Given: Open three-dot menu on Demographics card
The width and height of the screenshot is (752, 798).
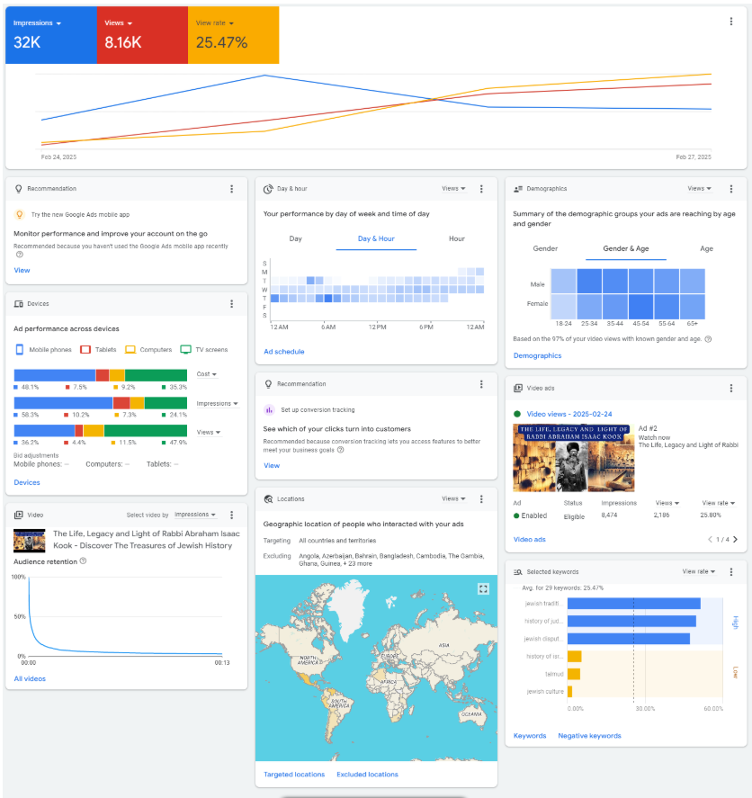Looking at the screenshot, I should (730, 189).
